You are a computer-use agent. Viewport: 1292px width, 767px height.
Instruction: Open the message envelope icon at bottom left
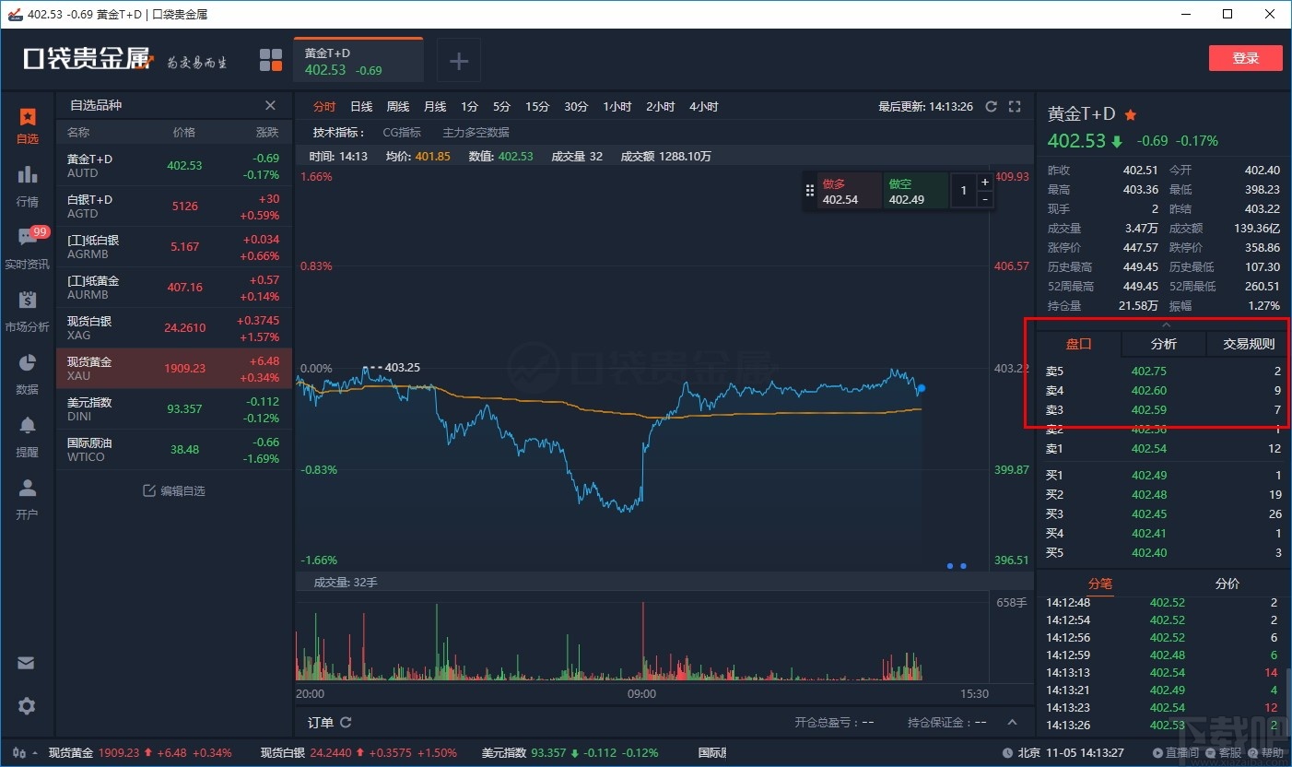(28, 663)
